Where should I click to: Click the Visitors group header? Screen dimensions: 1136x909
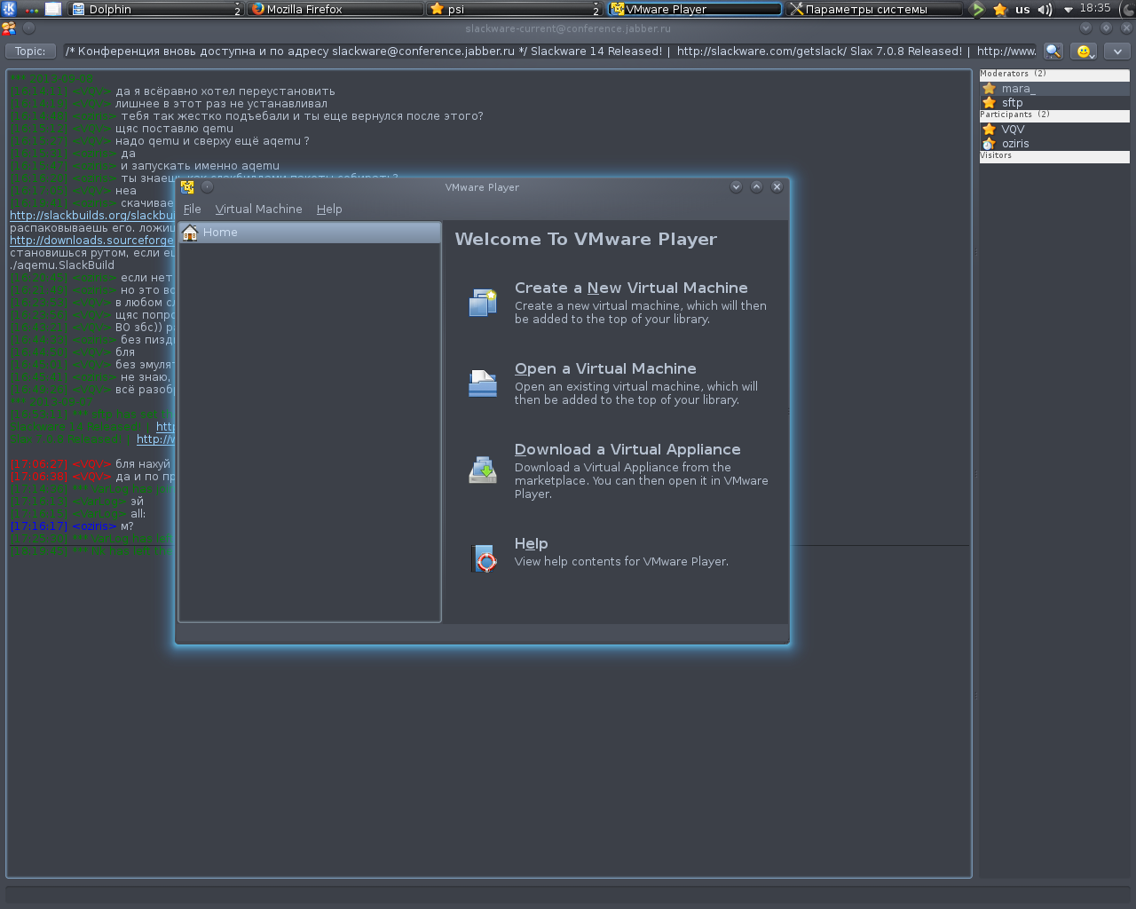[x=1054, y=156]
